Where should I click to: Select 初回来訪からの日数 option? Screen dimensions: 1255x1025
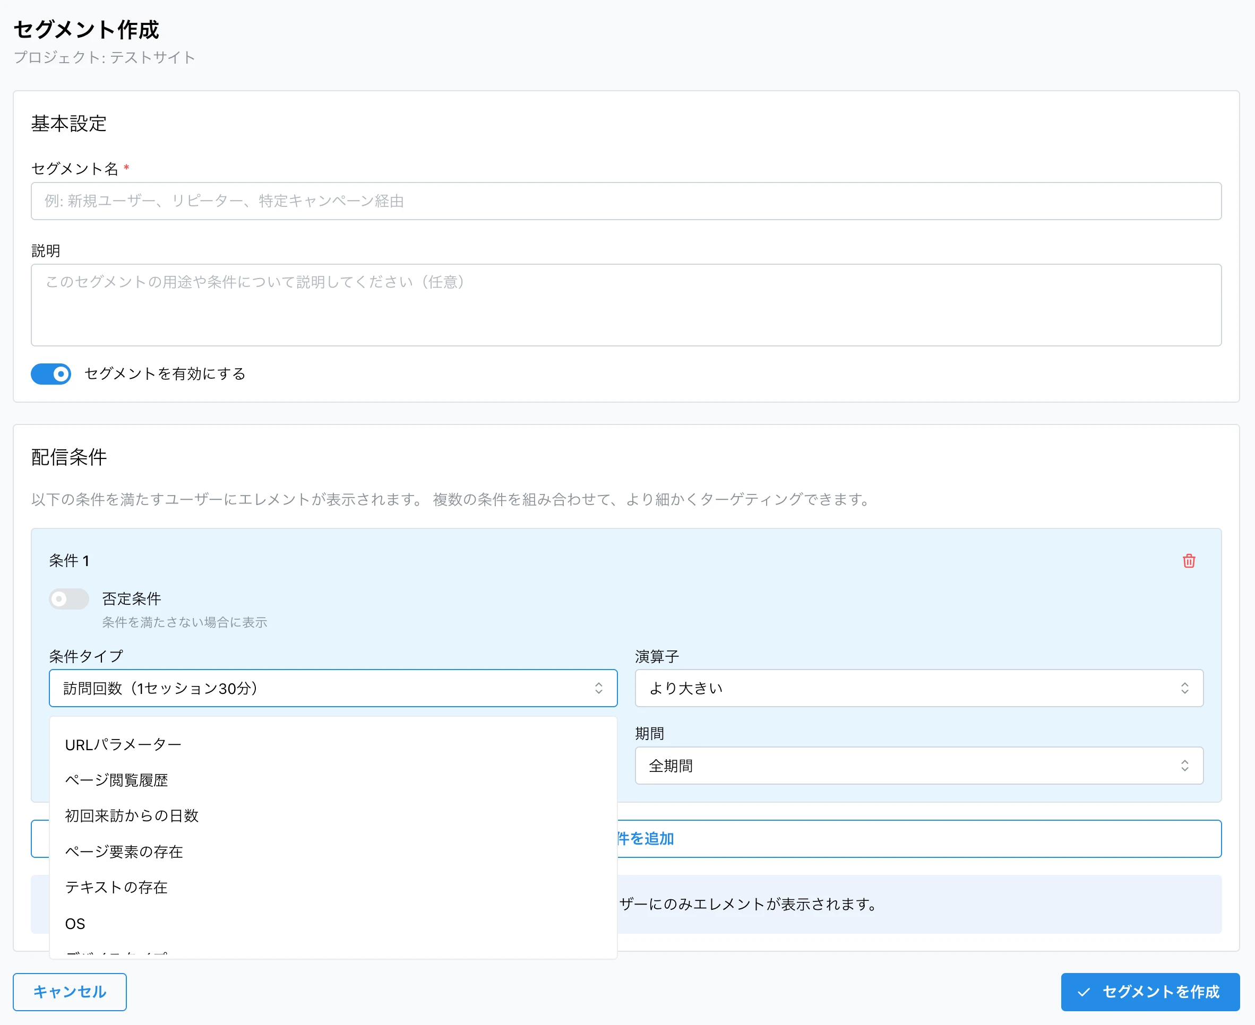(132, 816)
